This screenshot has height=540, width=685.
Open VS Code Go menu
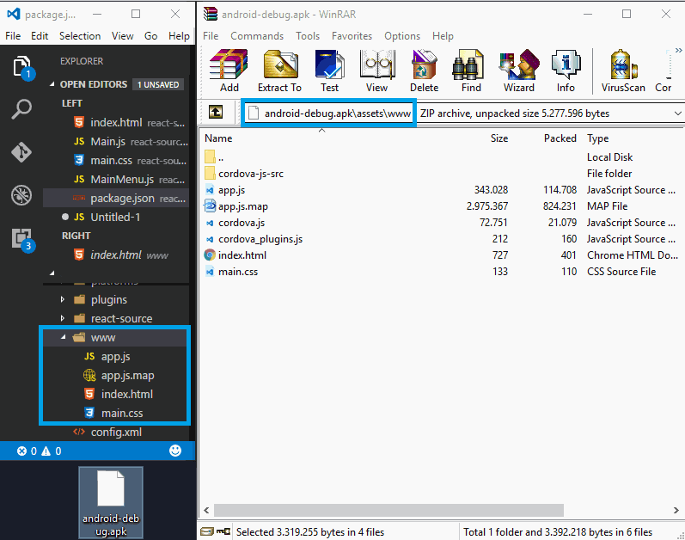point(150,36)
